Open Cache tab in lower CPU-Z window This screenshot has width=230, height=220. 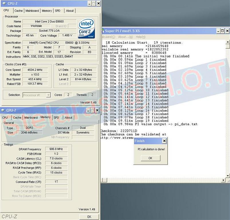(17, 118)
